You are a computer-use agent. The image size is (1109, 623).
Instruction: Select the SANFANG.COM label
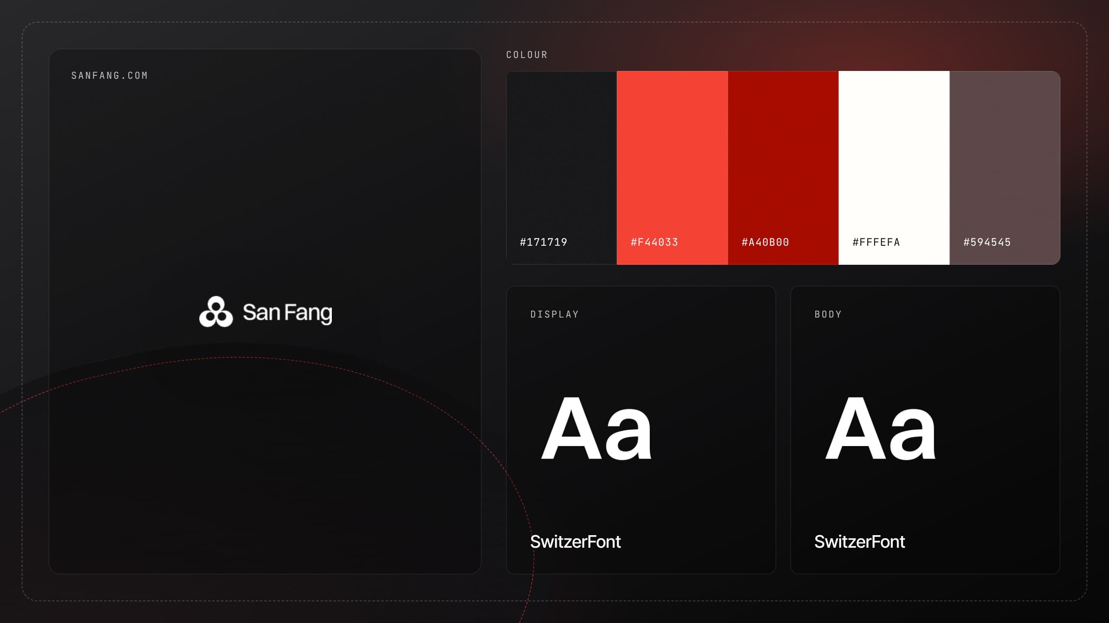pos(110,76)
